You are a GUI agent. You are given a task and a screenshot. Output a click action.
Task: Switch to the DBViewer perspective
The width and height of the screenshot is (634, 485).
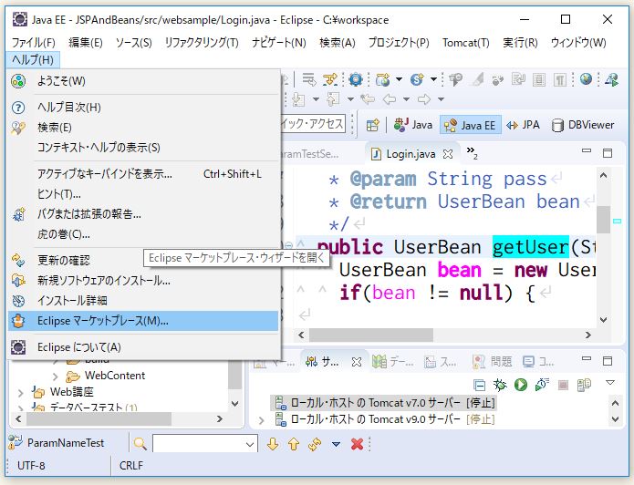[583, 125]
